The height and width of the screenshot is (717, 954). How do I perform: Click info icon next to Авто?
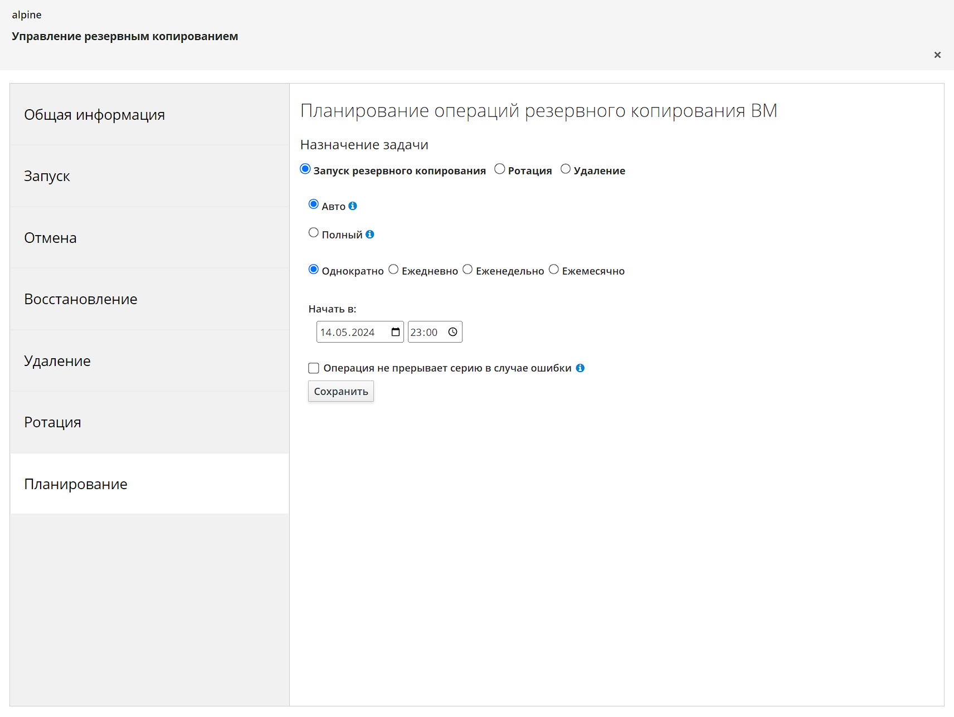353,206
